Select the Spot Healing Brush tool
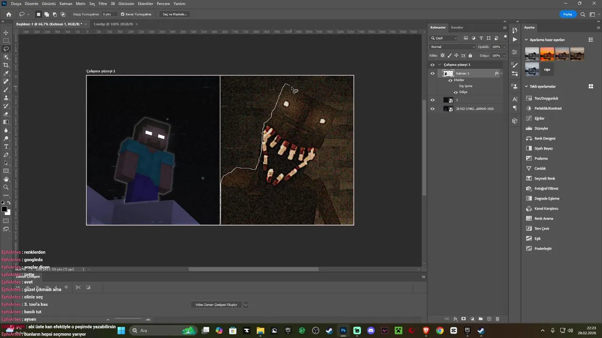The height and width of the screenshot is (338, 602). [x=6, y=82]
